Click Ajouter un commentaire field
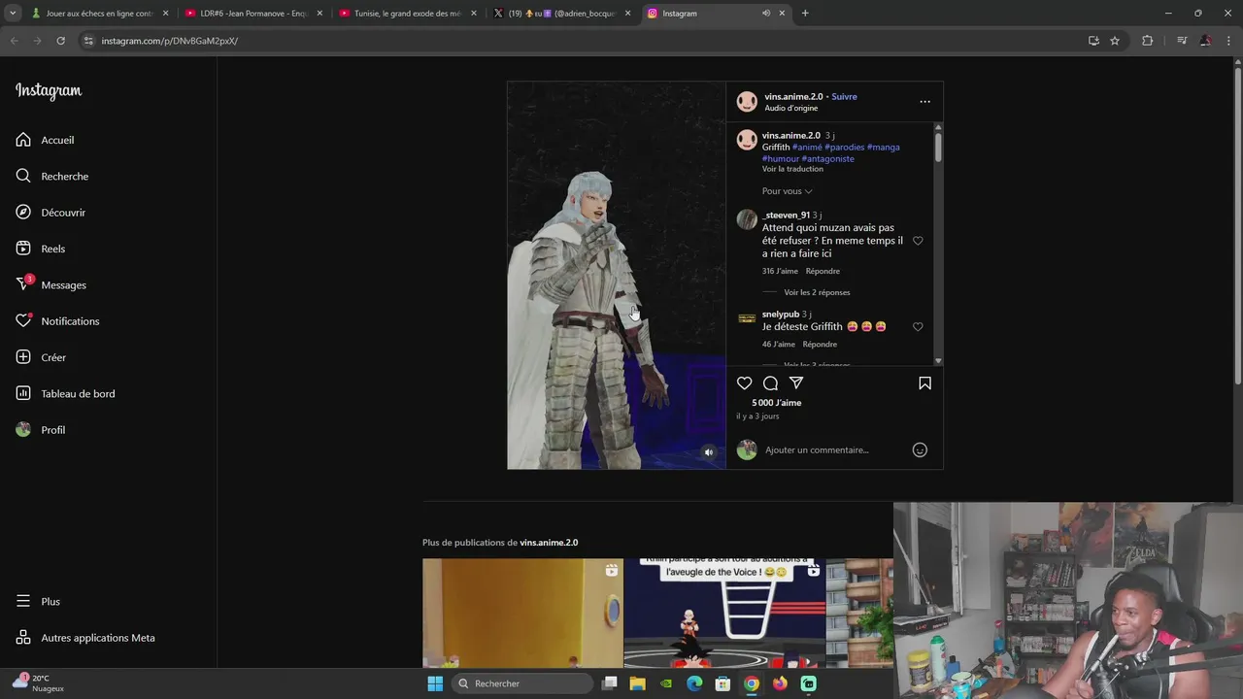 [x=817, y=450]
